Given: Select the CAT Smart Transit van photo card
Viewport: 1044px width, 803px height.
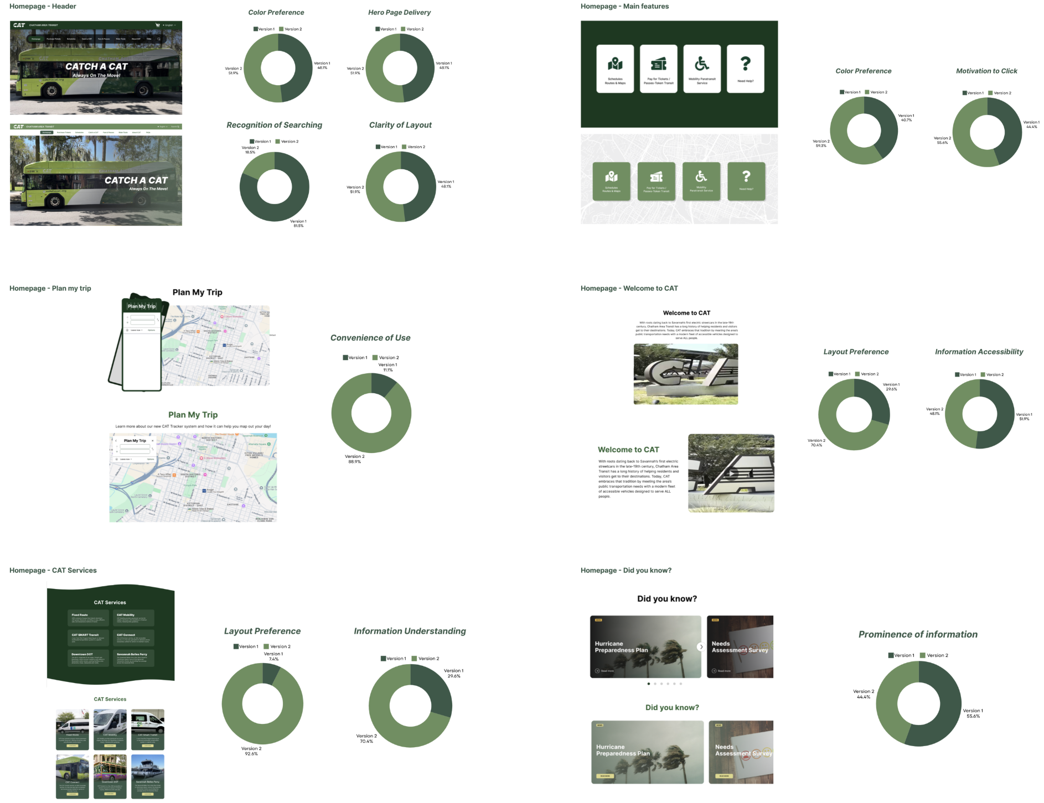Looking at the screenshot, I should click(148, 729).
